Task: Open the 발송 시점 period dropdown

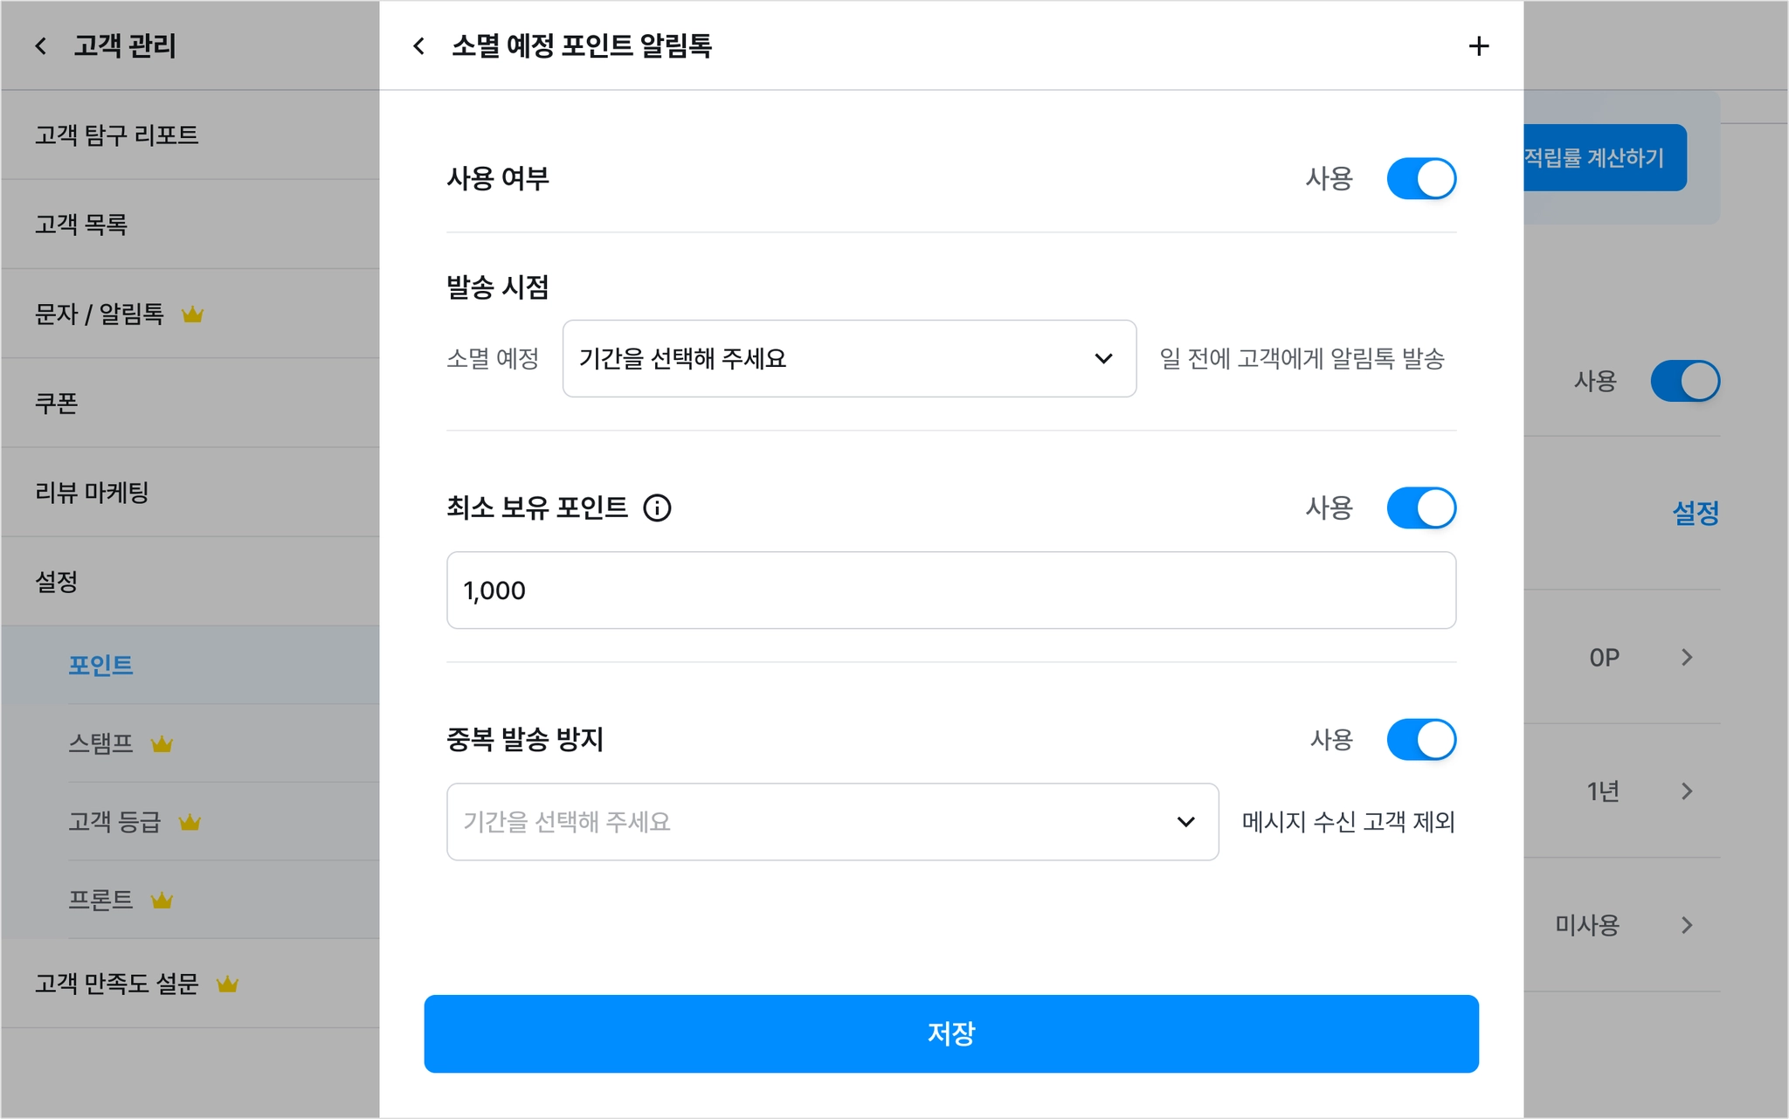Action: click(x=849, y=359)
